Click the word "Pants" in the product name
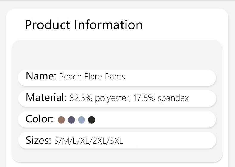 (x=115, y=77)
